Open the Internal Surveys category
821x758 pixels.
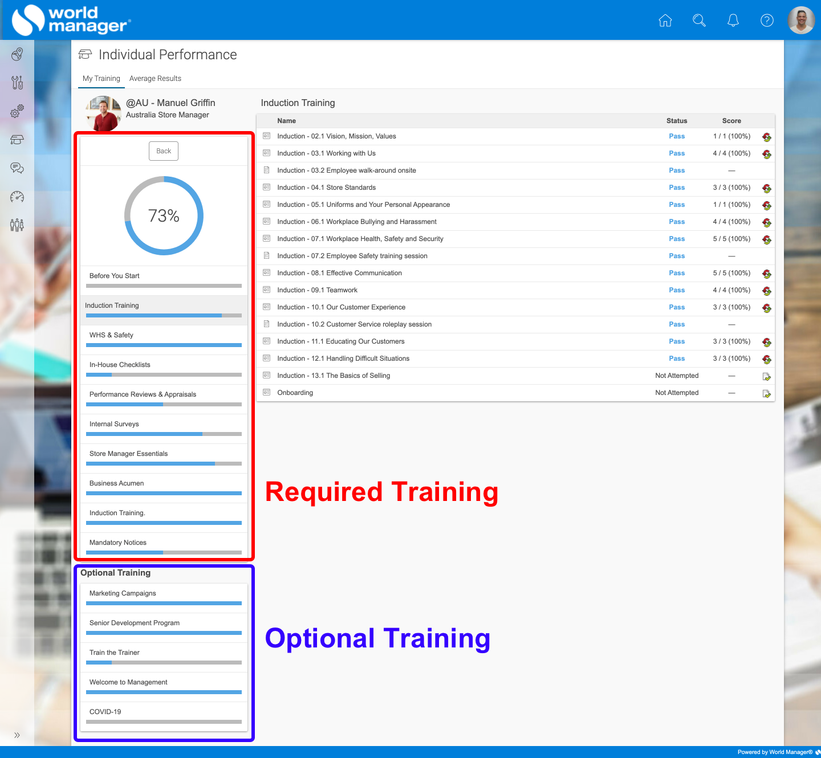point(164,429)
